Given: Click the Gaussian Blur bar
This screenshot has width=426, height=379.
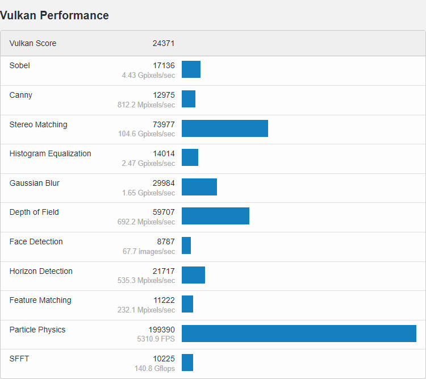Looking at the screenshot, I should 199,187.
